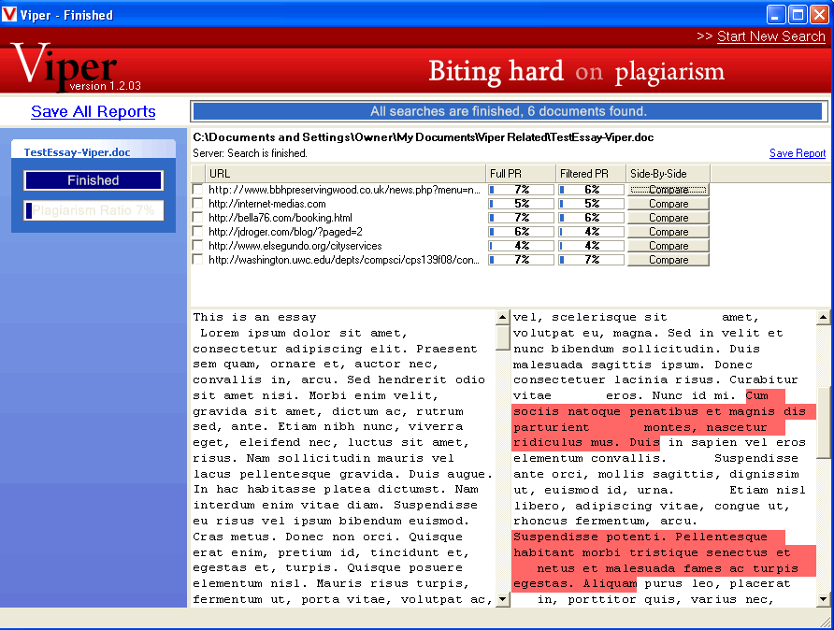Click the Viper app icon in title bar
Viewport: 834px width, 630px height.
click(x=9, y=14)
